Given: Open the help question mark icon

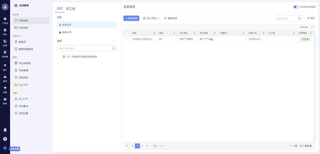Looking at the screenshot, I should 5,139.
